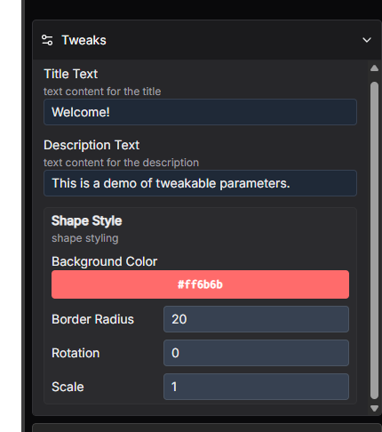Click the scrollbar down arrow
Image resolution: width=382 pixels, height=432 pixels.
pos(374,409)
